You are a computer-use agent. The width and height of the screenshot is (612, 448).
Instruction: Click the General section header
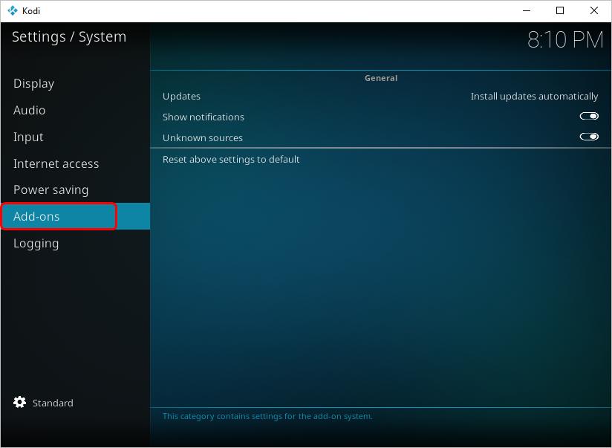[380, 77]
